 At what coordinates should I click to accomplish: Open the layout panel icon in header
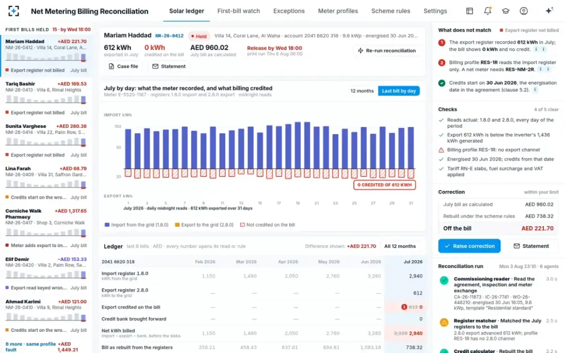469,11
